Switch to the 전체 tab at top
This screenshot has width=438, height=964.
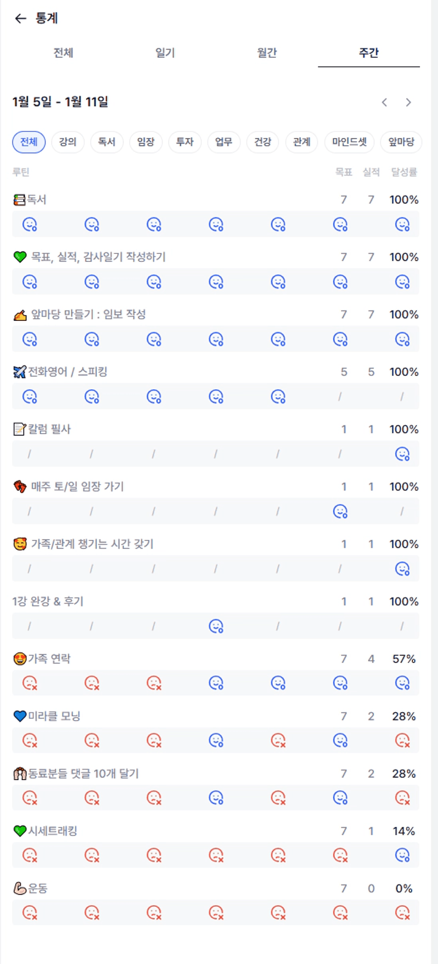tap(63, 52)
